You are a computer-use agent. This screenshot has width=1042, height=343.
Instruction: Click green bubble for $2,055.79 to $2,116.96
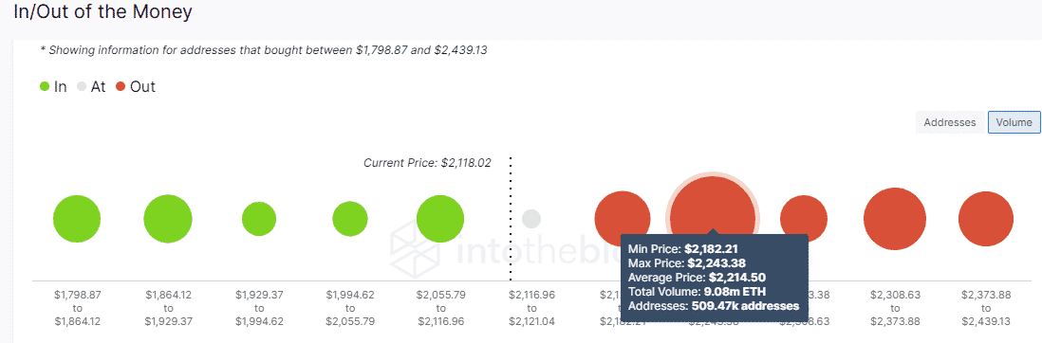point(440,219)
